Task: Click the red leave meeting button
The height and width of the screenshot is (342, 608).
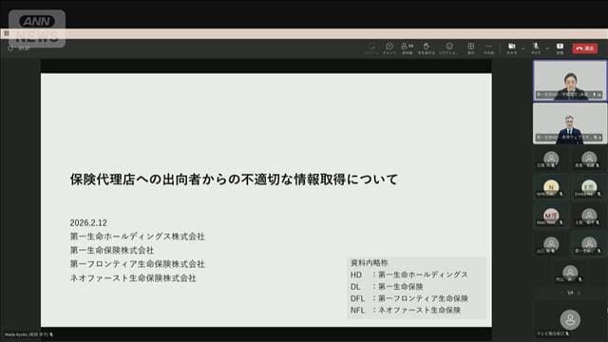Action: pos(585,48)
